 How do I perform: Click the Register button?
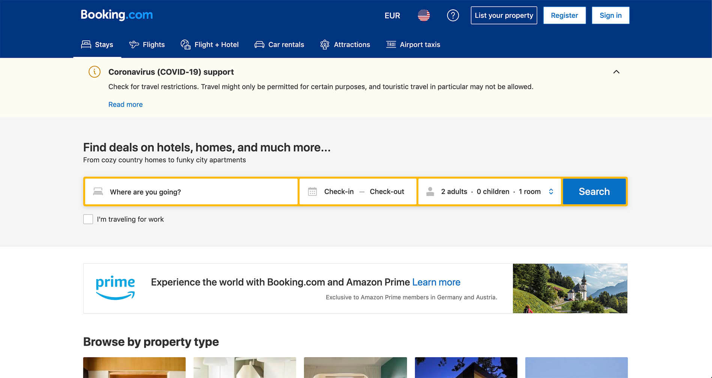564,15
